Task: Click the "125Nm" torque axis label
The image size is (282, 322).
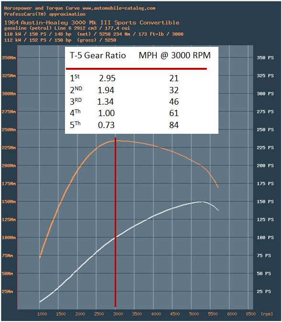Action: [x=9, y=220]
